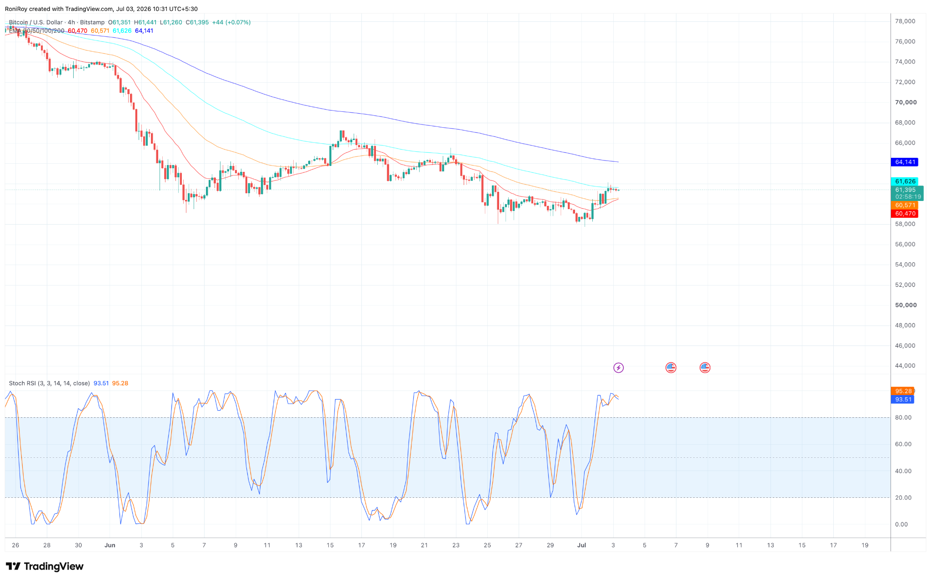Image resolution: width=931 pixels, height=581 pixels.
Task: Click the Jun label on time axis
Action: point(110,545)
